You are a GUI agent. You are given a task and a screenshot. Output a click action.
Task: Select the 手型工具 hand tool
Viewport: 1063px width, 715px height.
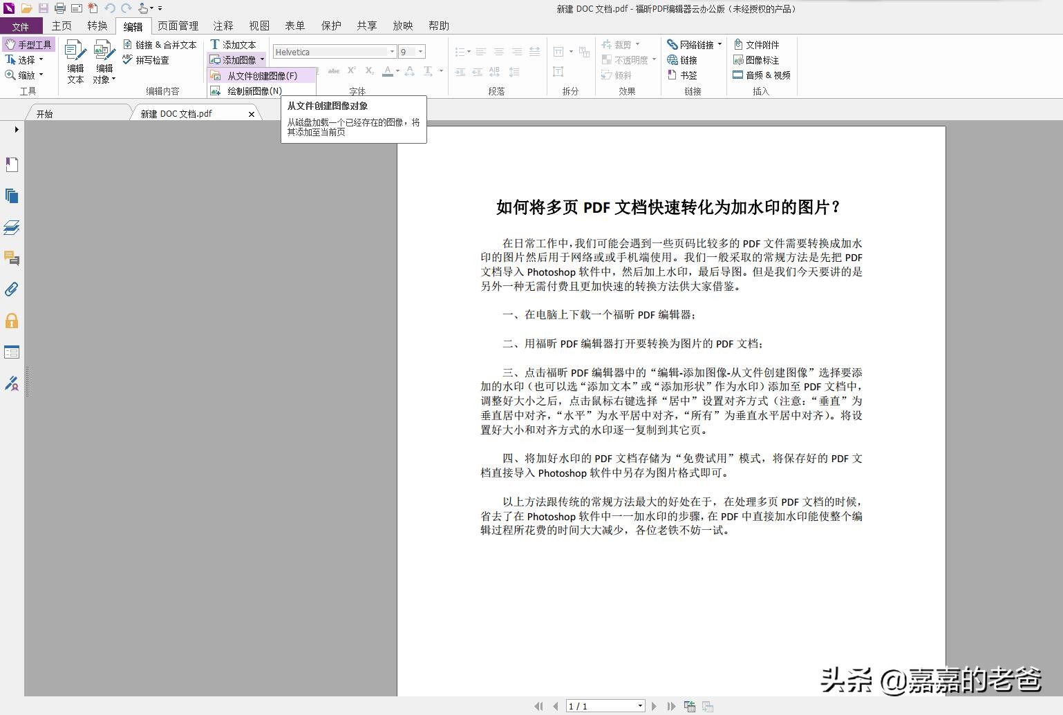tap(30, 44)
